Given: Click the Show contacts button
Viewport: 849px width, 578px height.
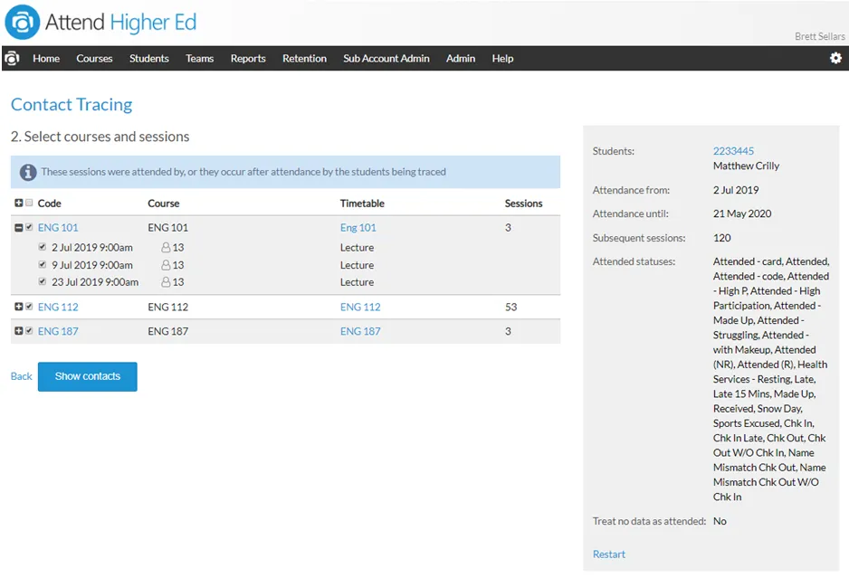Looking at the screenshot, I should coord(87,376).
